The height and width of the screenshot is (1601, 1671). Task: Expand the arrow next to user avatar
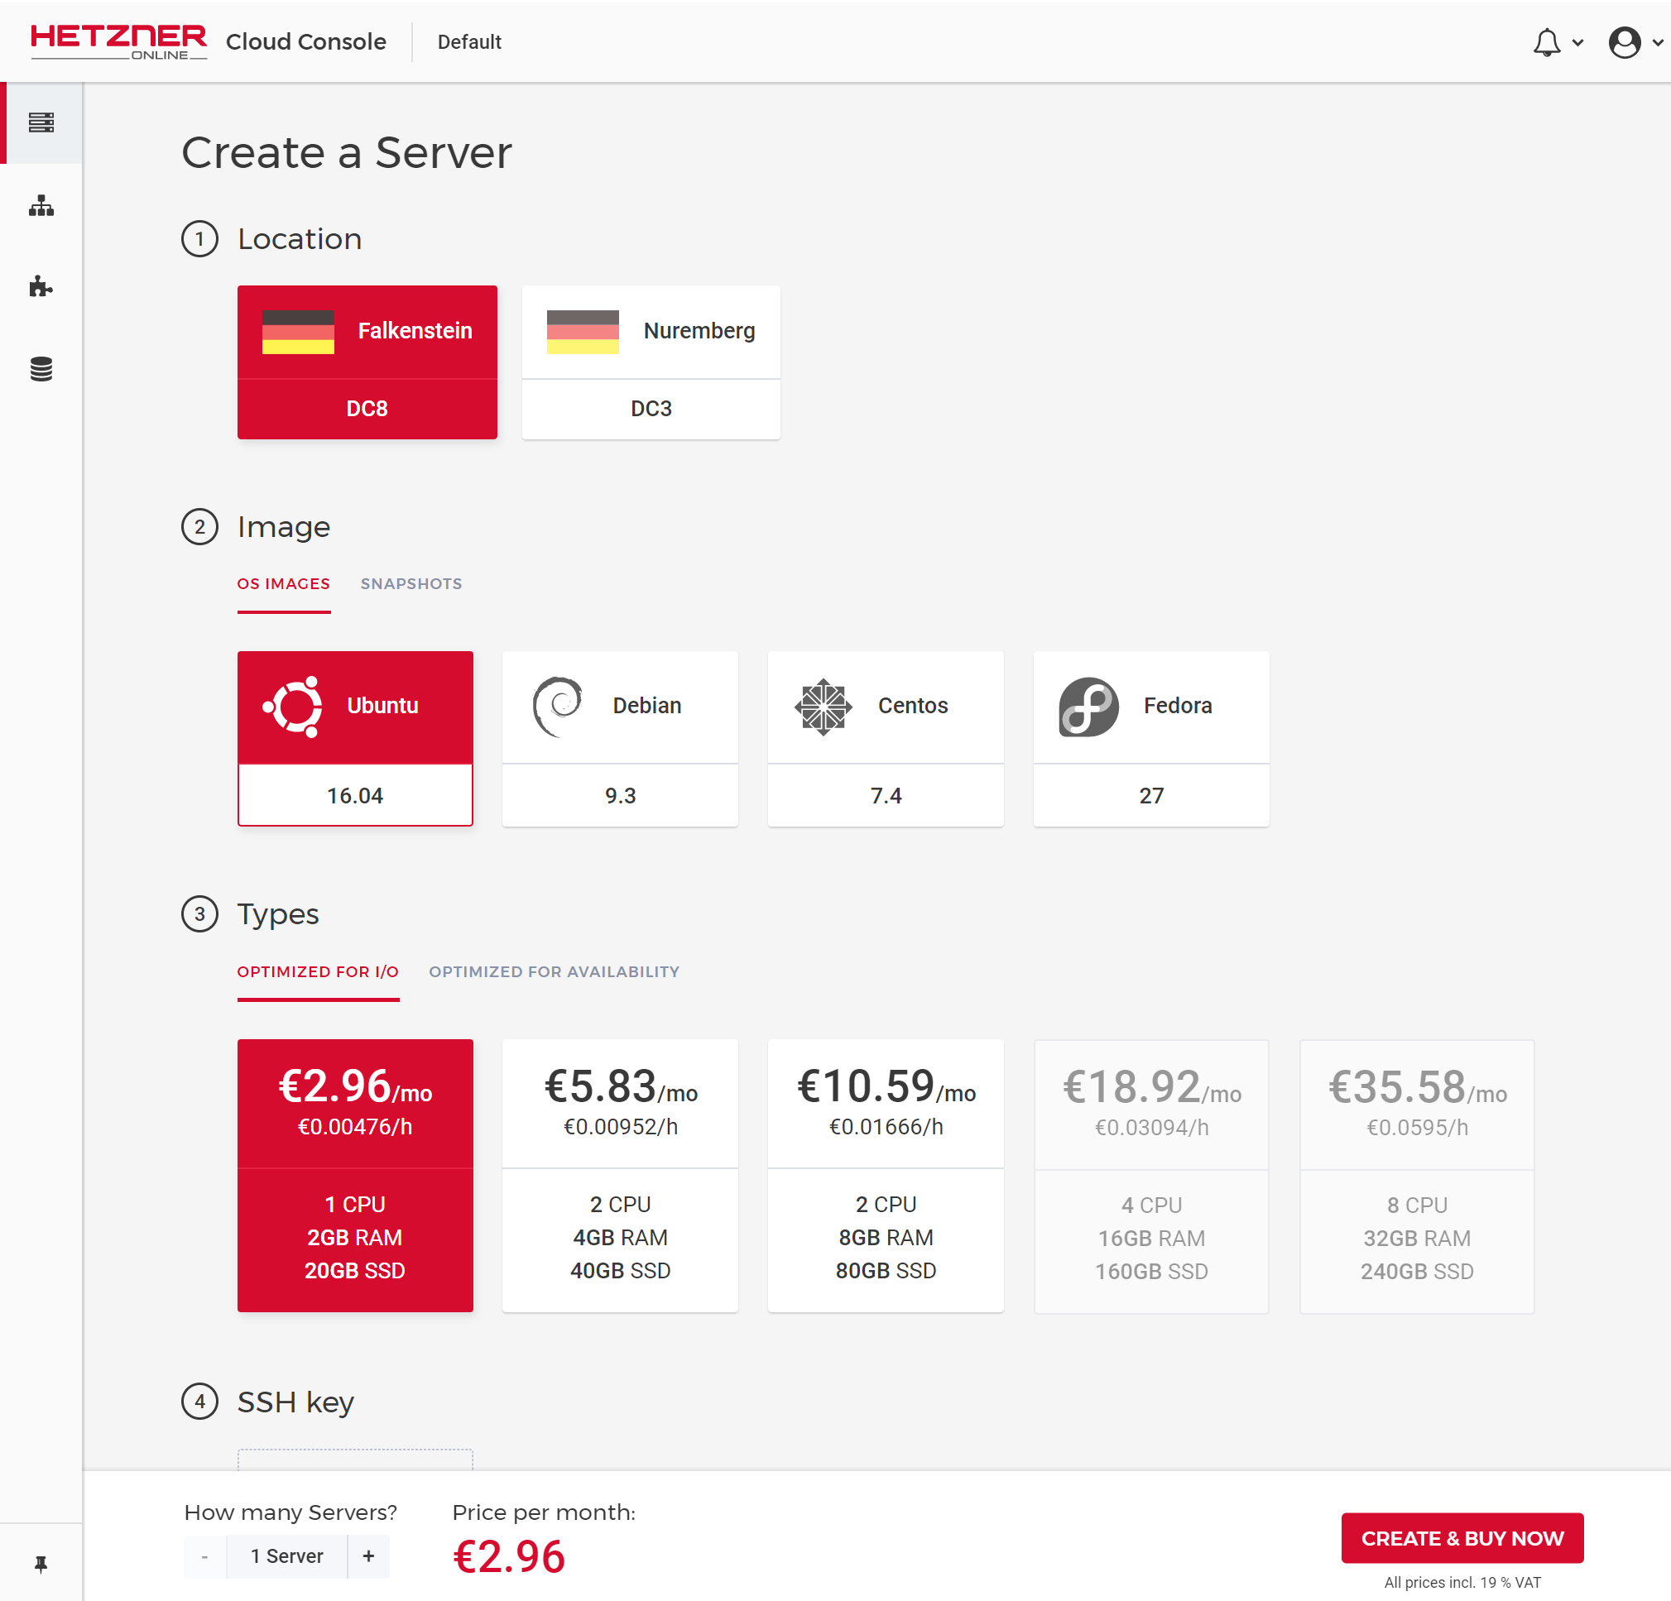tap(1658, 43)
